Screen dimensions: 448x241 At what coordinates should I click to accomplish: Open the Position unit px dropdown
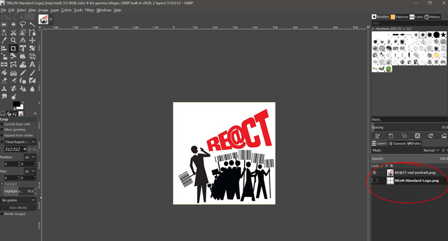tap(30, 157)
